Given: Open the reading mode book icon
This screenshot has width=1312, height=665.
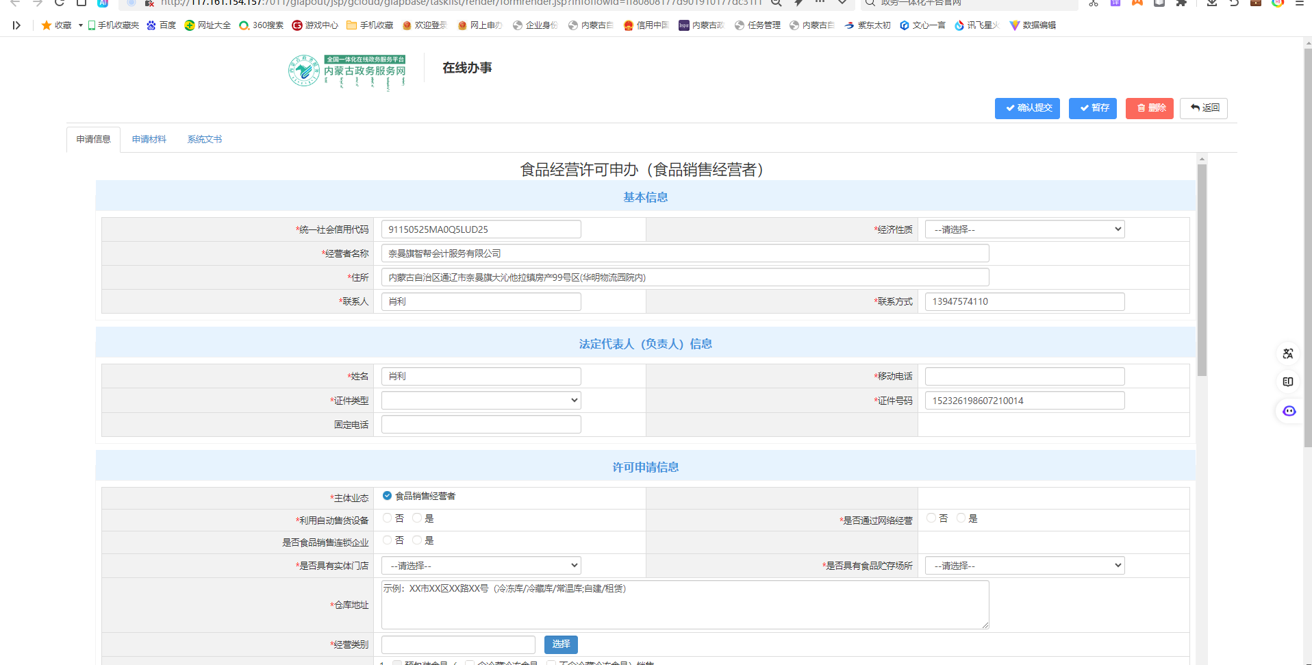Looking at the screenshot, I should pos(1288,381).
